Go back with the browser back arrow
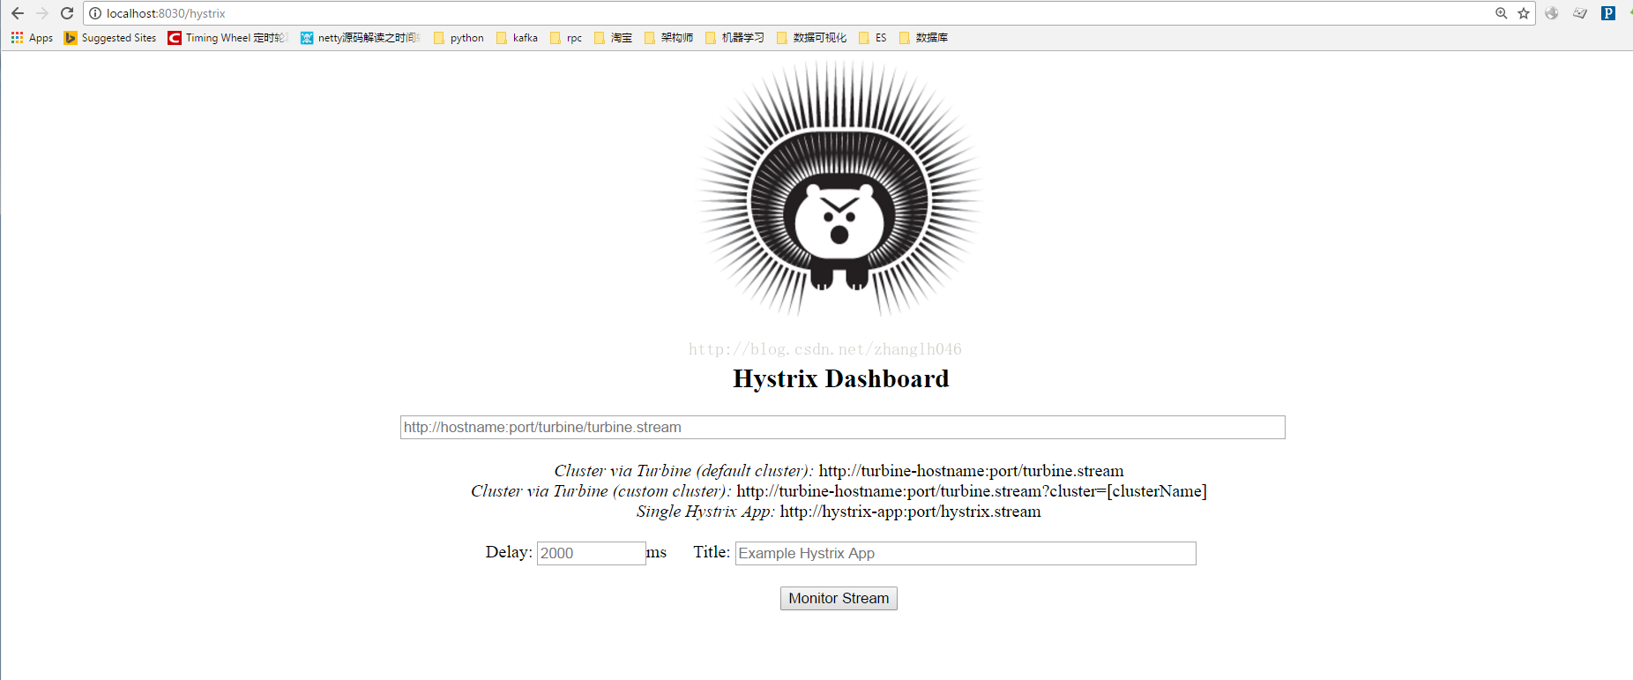Image resolution: width=1633 pixels, height=680 pixels. point(18,13)
